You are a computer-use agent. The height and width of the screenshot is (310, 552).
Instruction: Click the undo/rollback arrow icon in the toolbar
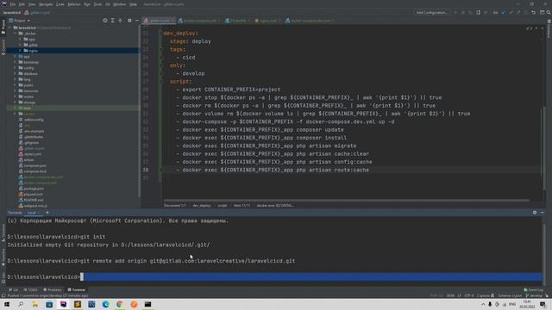[x=534, y=12]
